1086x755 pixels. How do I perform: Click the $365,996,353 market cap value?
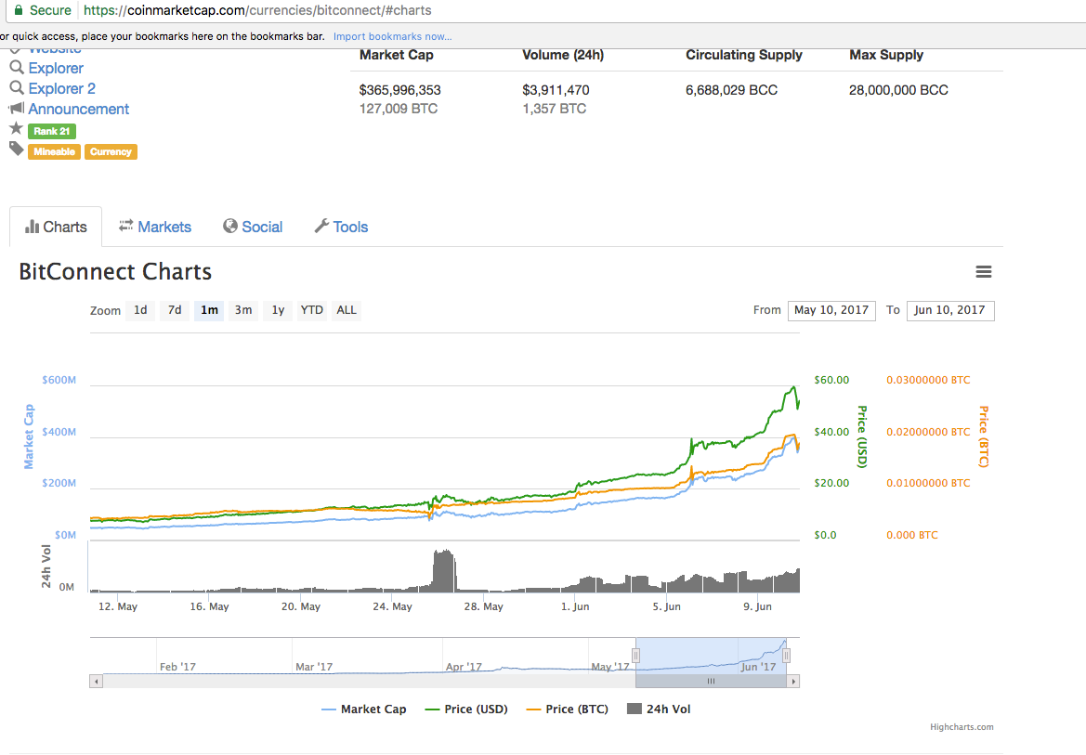399,90
